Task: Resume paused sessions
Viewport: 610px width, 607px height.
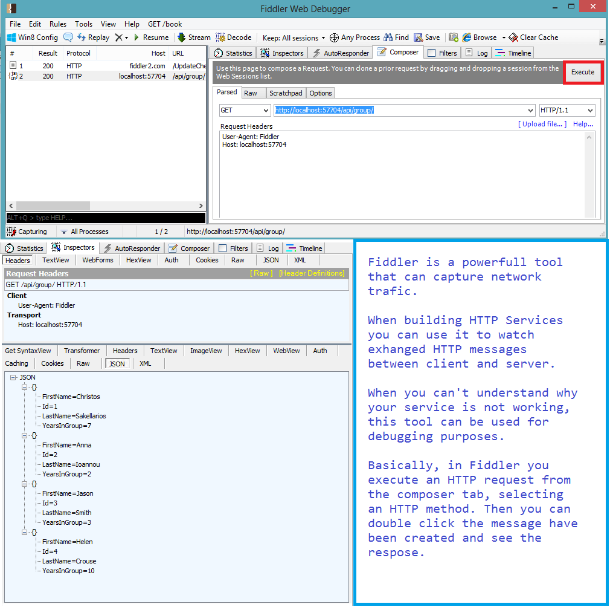Action: point(151,37)
